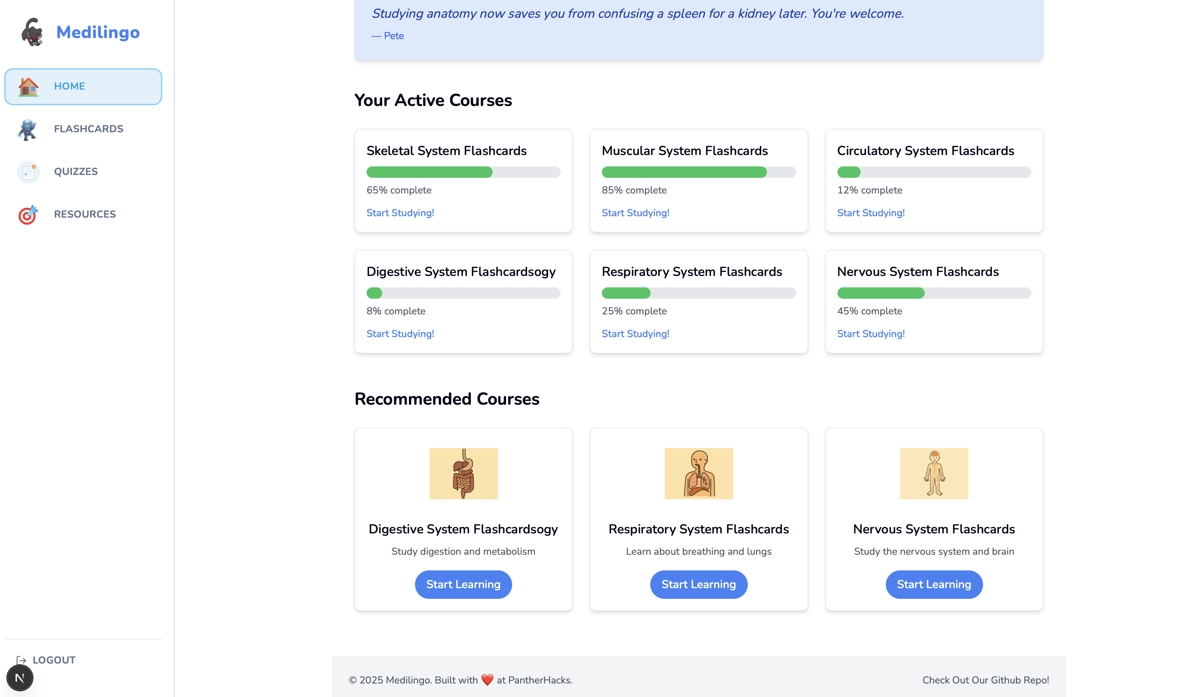Click the "8% complete" text
The image size is (1198, 697).
click(x=395, y=311)
